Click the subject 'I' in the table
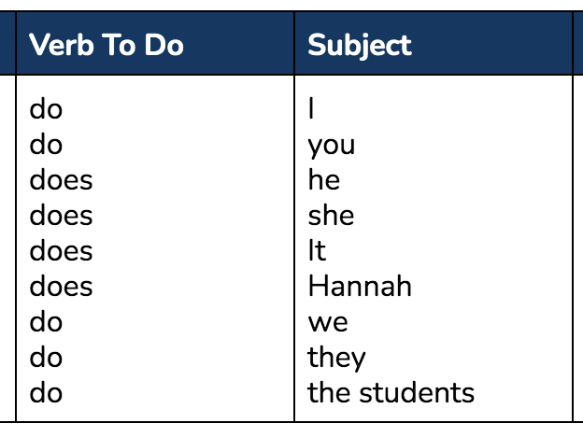 click(311, 108)
